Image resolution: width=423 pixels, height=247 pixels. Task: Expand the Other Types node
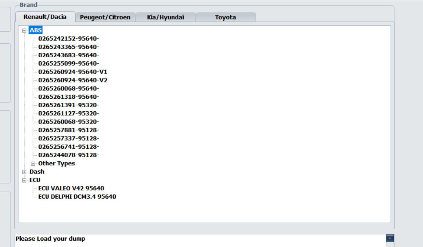coord(33,163)
